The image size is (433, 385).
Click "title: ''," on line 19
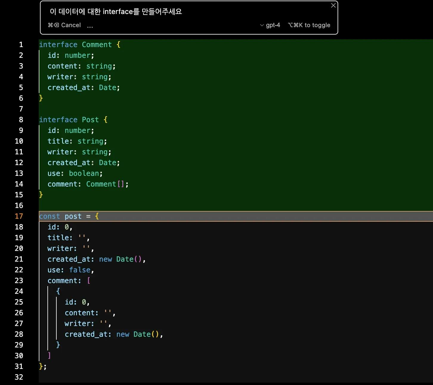(x=69, y=238)
